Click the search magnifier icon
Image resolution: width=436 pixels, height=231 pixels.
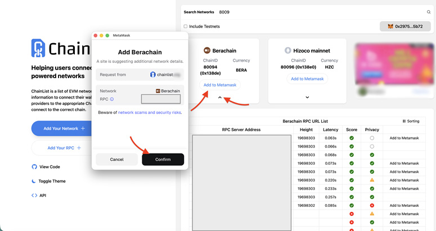[x=429, y=12]
